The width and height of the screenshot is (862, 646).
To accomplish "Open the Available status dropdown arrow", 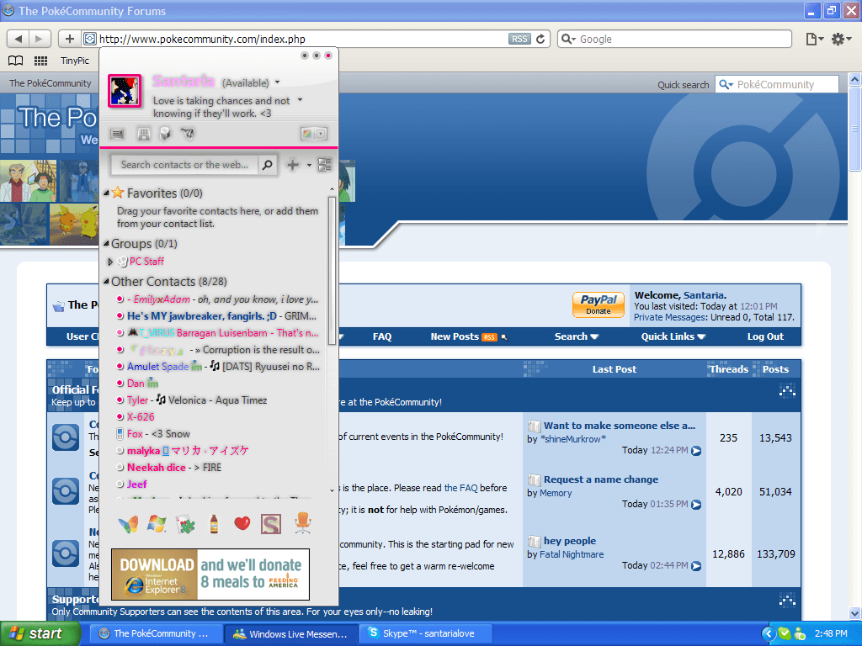I will [x=277, y=82].
